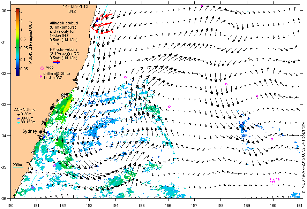Click the 150 longitude axis label
Viewport: 307px width, 209px height.
pos(10,206)
